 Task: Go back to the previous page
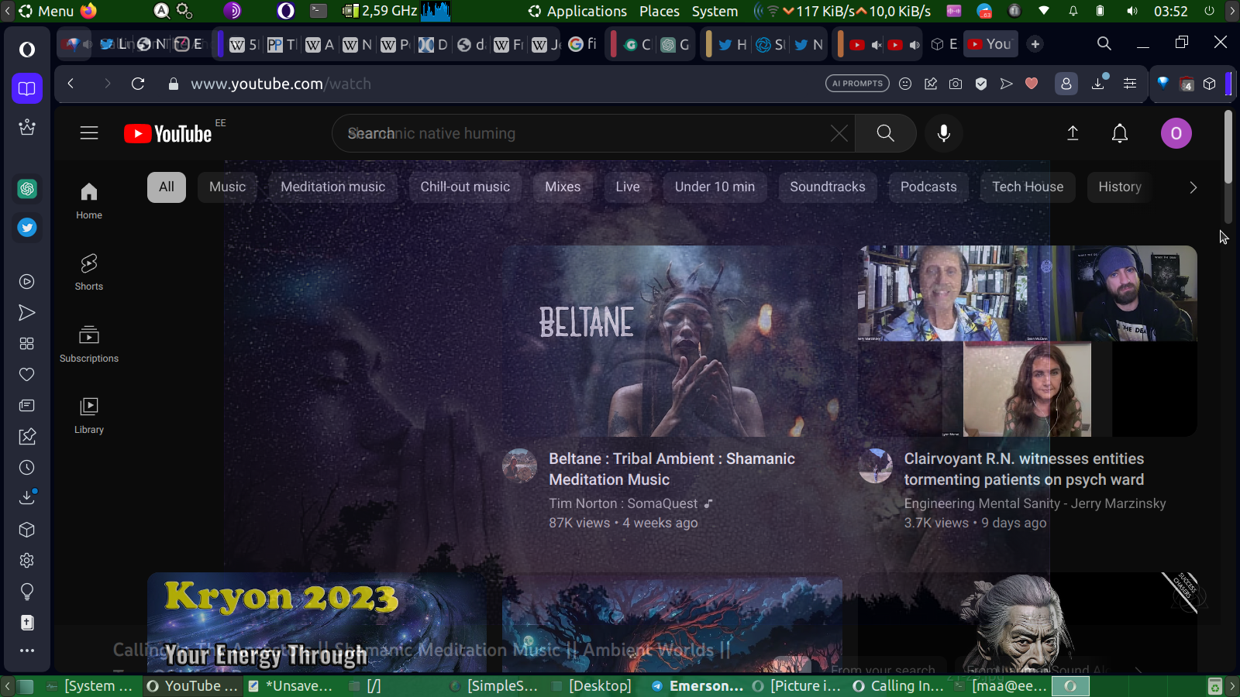[71, 84]
